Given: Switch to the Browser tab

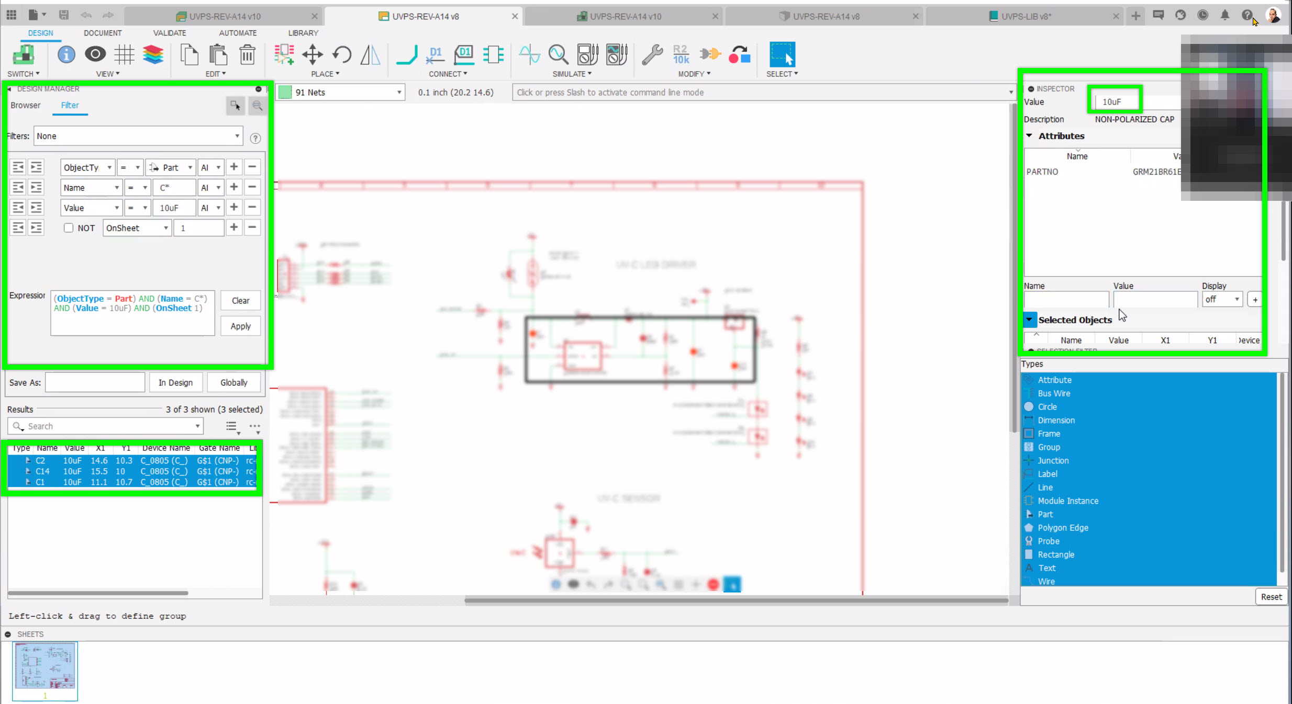Looking at the screenshot, I should 25,105.
